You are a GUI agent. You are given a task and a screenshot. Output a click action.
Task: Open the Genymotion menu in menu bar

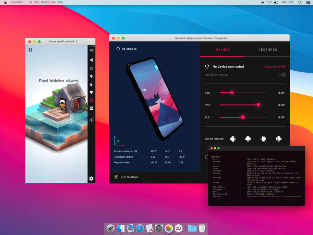[x=17, y=2]
